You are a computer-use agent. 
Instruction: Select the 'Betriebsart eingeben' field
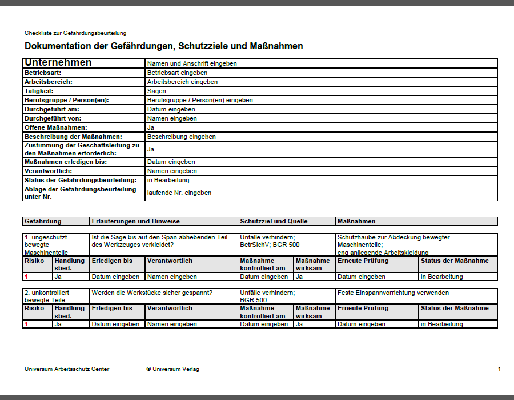tap(321, 73)
